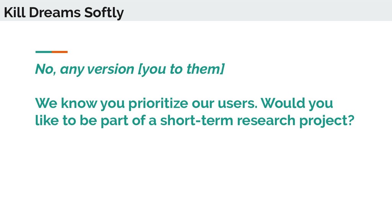Click the word 'prioritize' in the body text
Image resolution: width=392 pixels, height=220 pixels.
[158, 103]
